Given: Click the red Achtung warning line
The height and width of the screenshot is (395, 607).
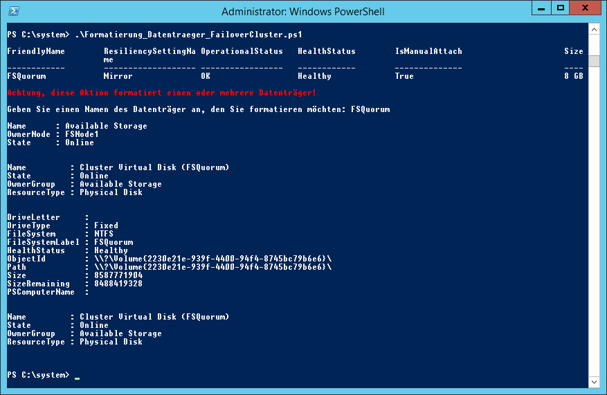Looking at the screenshot, I should [x=161, y=93].
